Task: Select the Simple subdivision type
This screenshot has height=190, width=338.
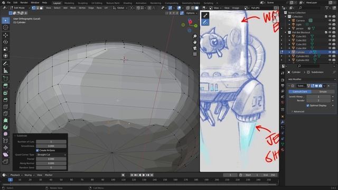Action: (323, 92)
